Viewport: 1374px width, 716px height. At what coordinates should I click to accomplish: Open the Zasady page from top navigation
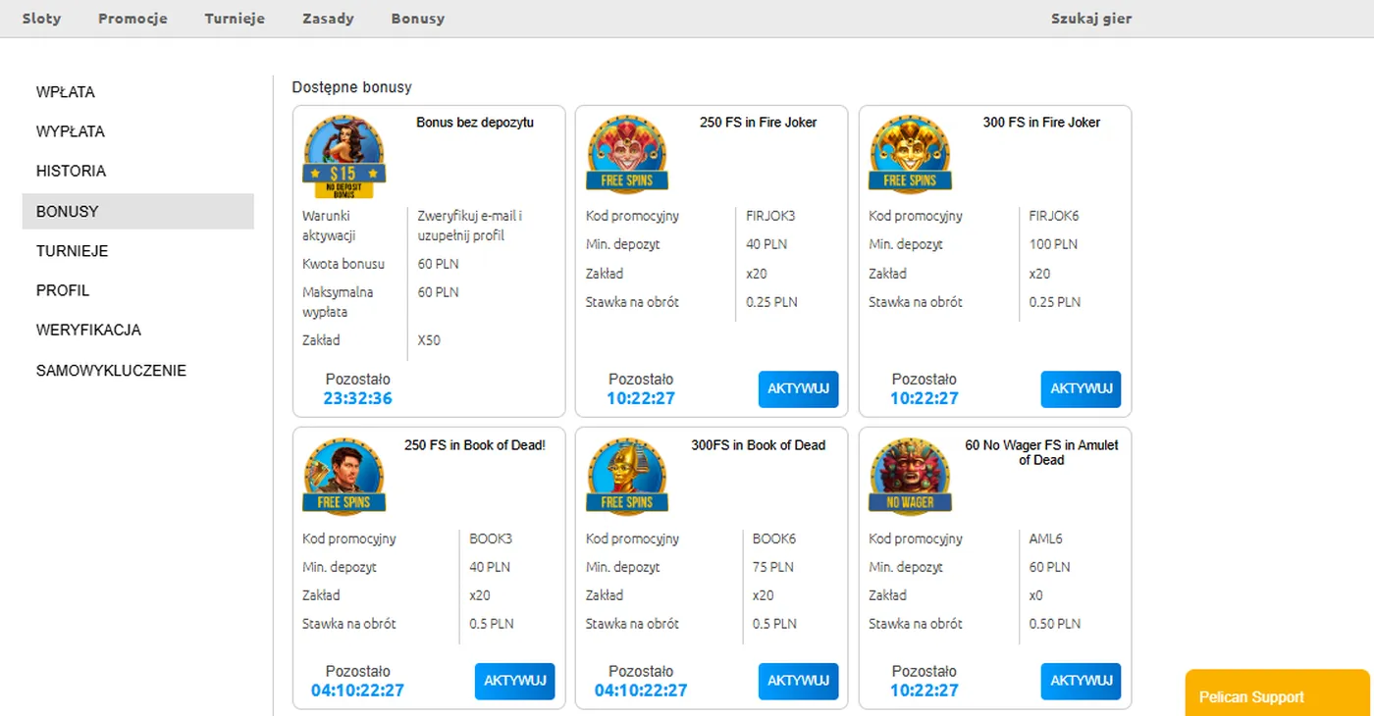(x=328, y=19)
